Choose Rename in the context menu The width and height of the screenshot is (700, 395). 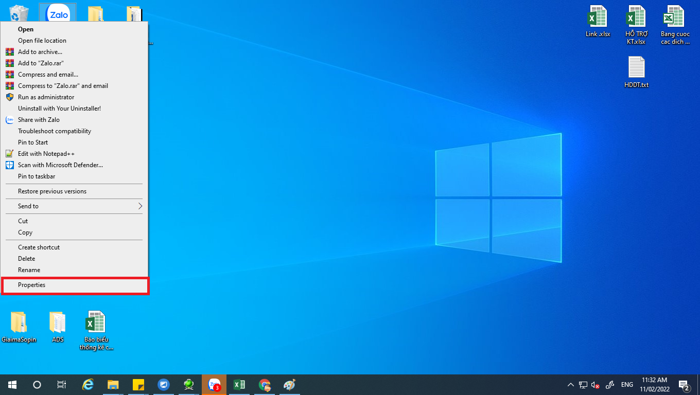click(x=74, y=270)
